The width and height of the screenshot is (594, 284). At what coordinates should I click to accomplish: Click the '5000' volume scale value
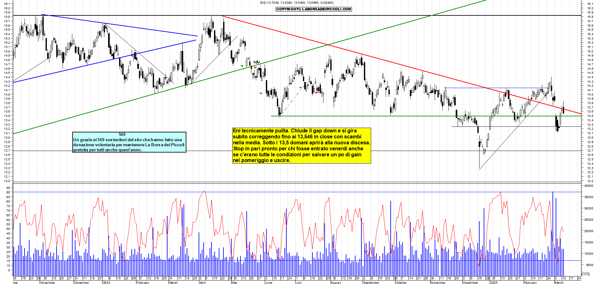pos(589,265)
